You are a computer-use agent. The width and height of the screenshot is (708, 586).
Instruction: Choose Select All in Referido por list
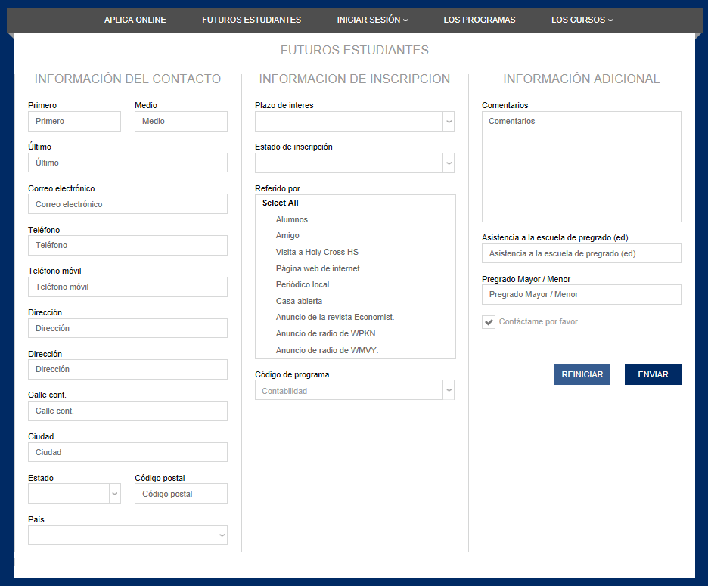point(279,203)
